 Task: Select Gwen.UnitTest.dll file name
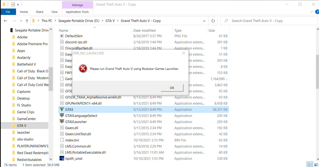pos(78,134)
